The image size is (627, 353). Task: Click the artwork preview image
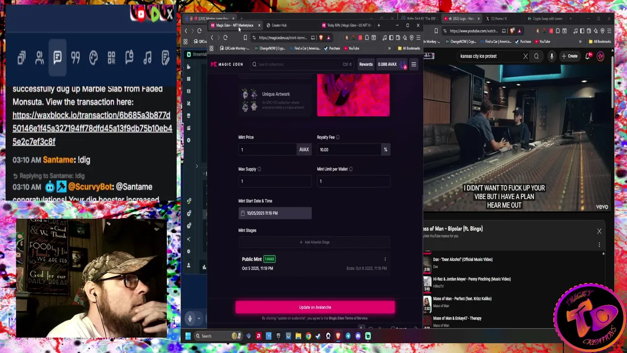tap(353, 96)
